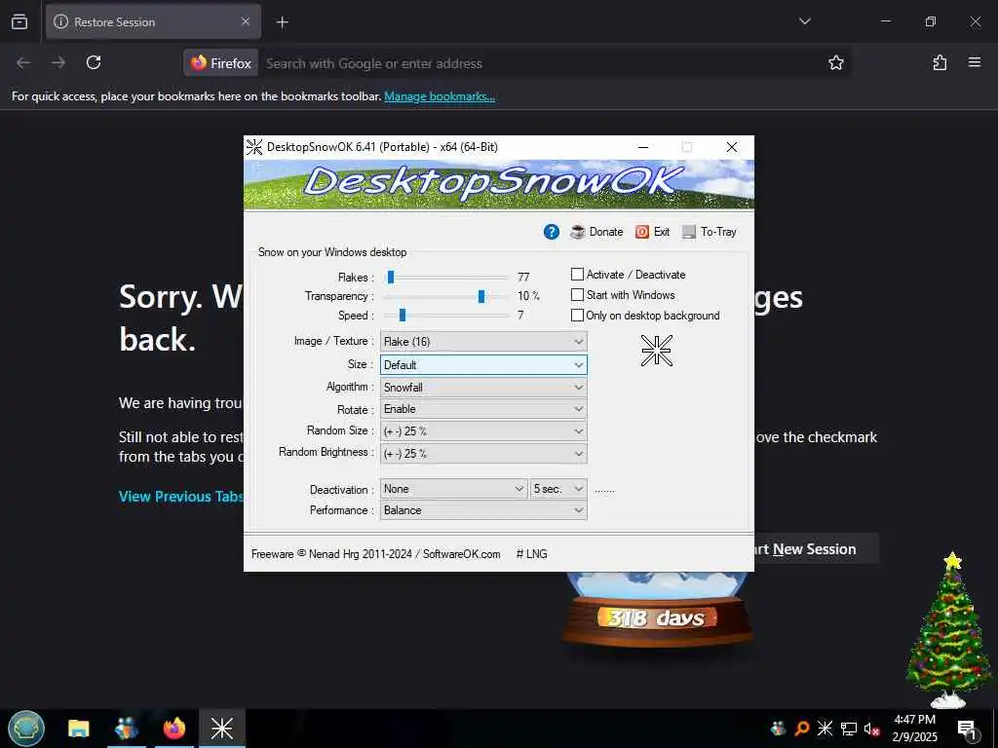The image size is (998, 748).
Task: Send DesktopSnowOK To-Tray
Action: pos(710,232)
